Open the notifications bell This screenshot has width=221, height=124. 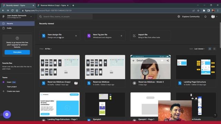click(x=205, y=17)
